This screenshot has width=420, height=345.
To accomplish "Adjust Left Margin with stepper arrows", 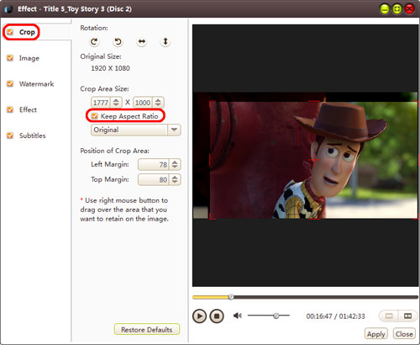I will click(175, 164).
